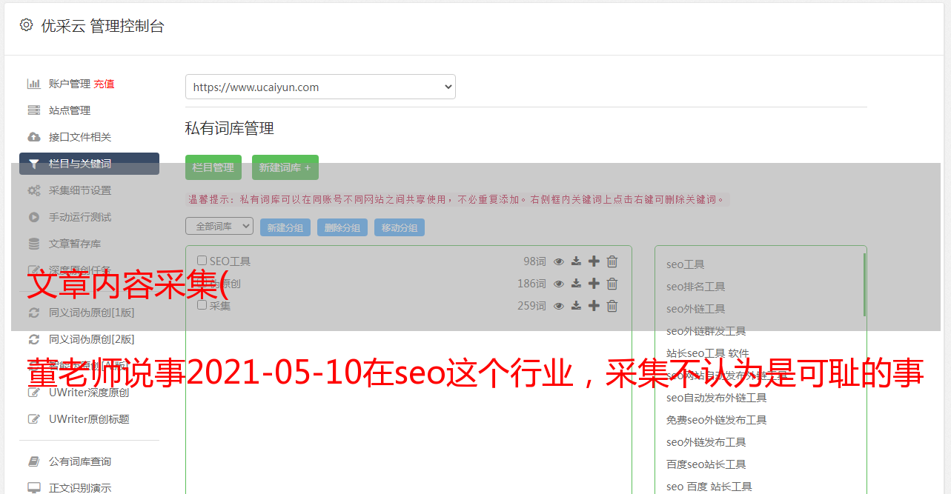Screen dimensions: 951x494
Task: Select keyword 'seo外链发布工具' in the list
Action: point(706,442)
